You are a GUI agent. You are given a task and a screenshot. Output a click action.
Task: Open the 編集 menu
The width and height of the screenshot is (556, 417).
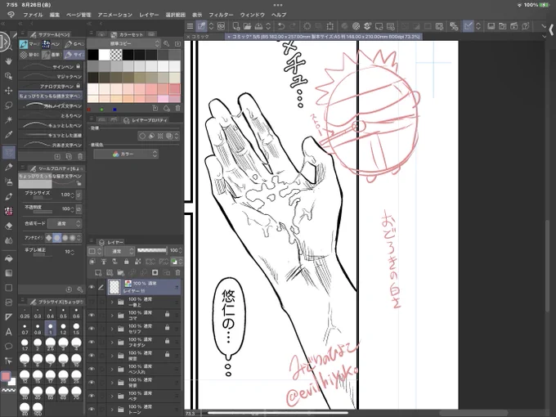pos(55,15)
